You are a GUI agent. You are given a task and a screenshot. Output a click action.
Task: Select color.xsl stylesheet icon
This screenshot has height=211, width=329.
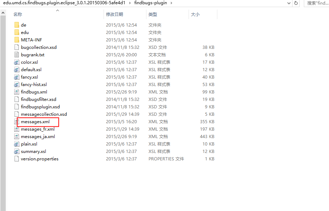click(17, 62)
